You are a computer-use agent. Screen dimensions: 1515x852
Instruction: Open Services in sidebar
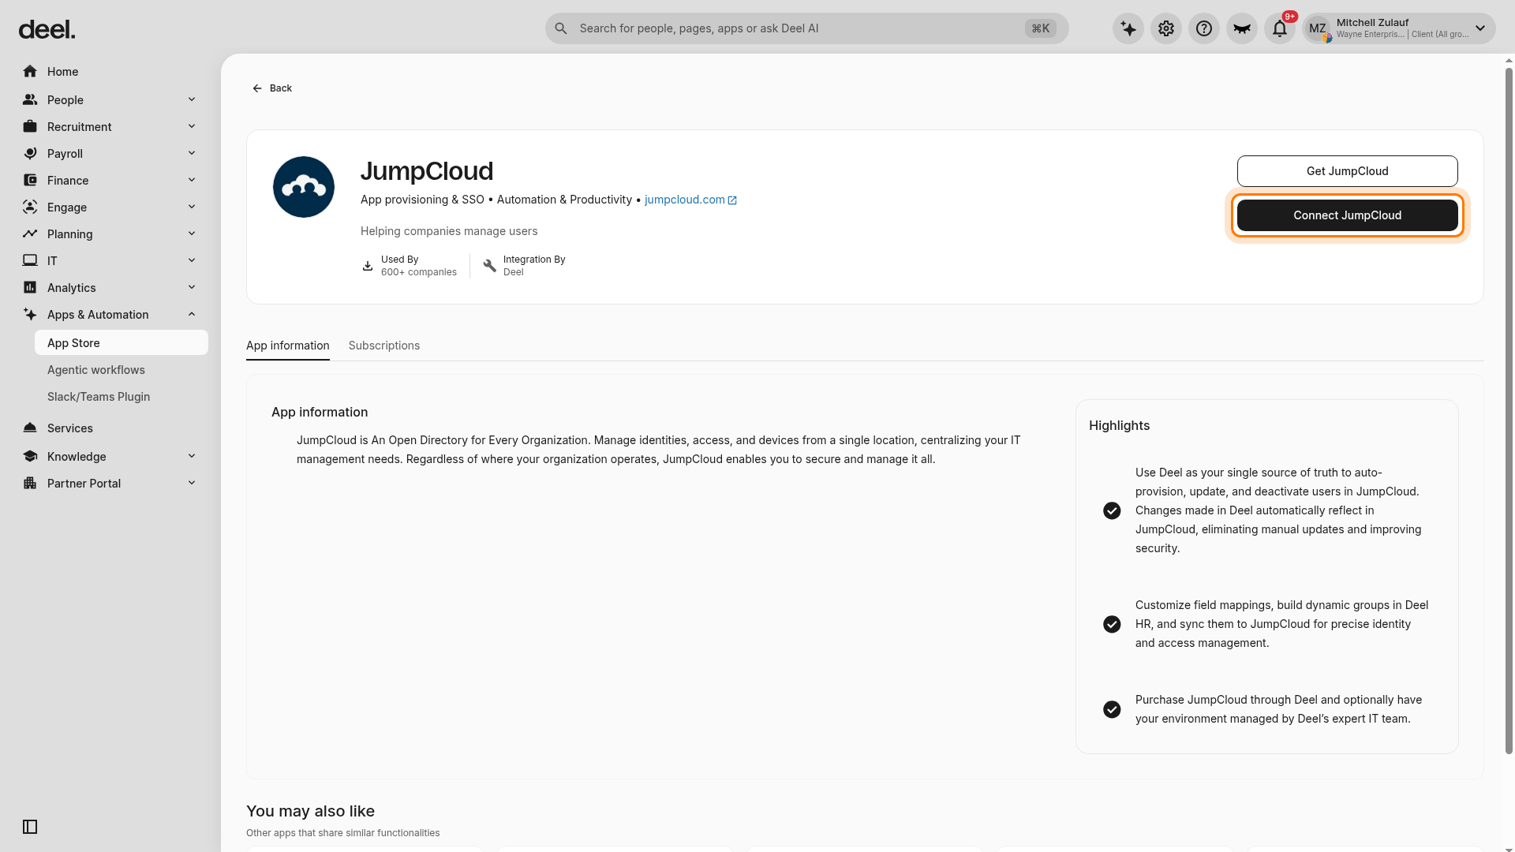pos(110,428)
